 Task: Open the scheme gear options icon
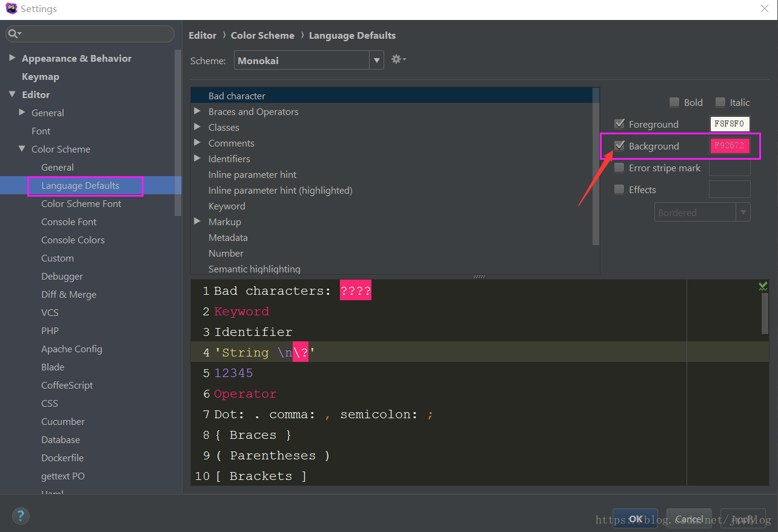click(x=398, y=59)
